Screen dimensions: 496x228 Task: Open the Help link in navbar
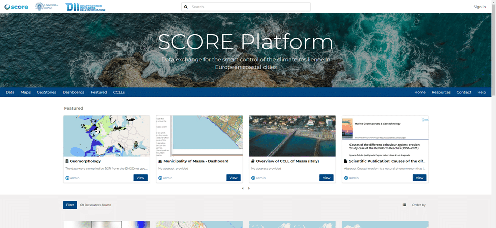(481, 92)
